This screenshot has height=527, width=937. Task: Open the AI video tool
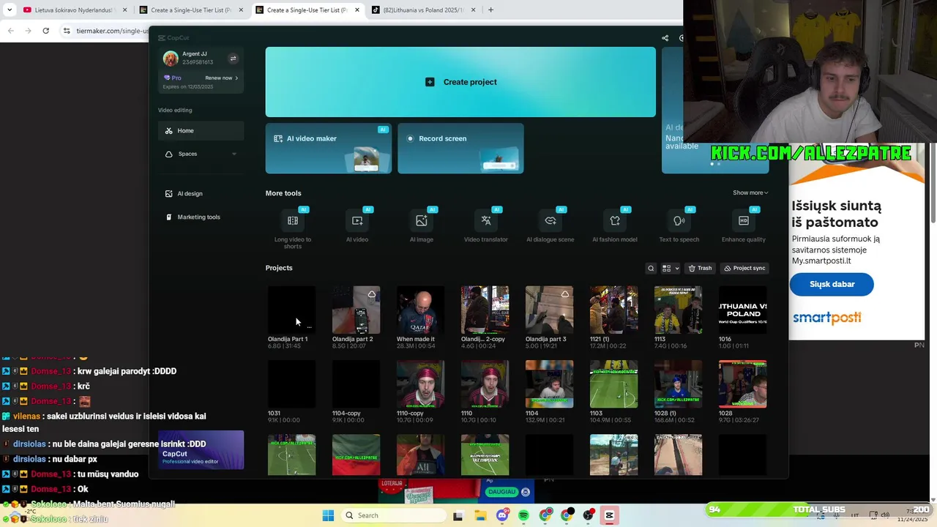click(x=357, y=225)
